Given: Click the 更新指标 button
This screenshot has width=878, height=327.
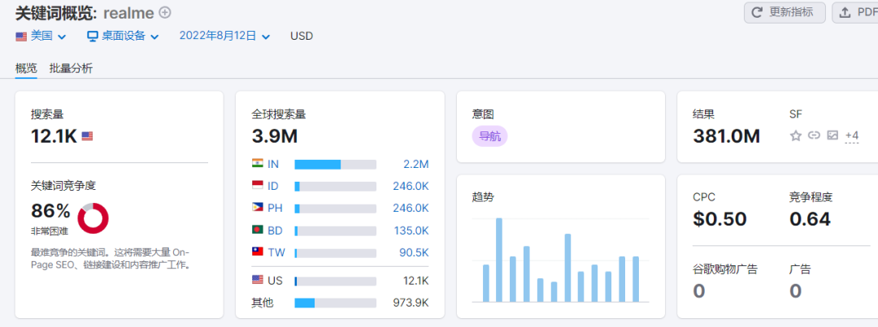Looking at the screenshot, I should [785, 12].
